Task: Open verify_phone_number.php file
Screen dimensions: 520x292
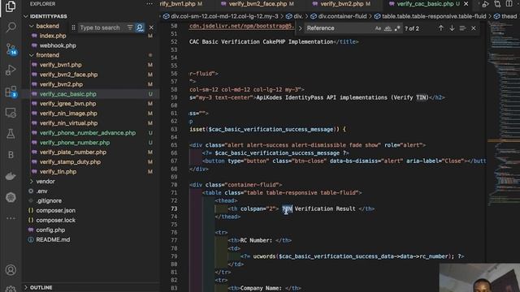Action: pyautogui.click(x=74, y=143)
